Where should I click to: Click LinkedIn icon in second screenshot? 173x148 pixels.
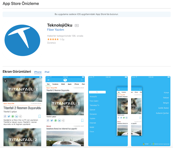click(59, 120)
